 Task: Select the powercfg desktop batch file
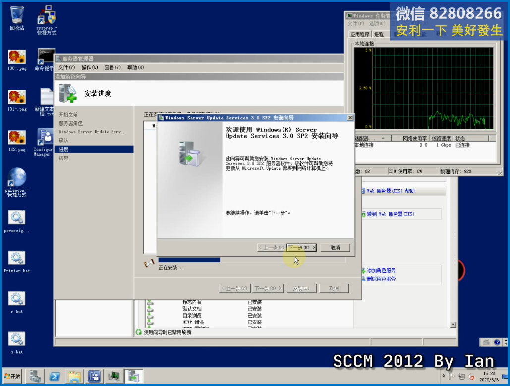click(x=16, y=222)
